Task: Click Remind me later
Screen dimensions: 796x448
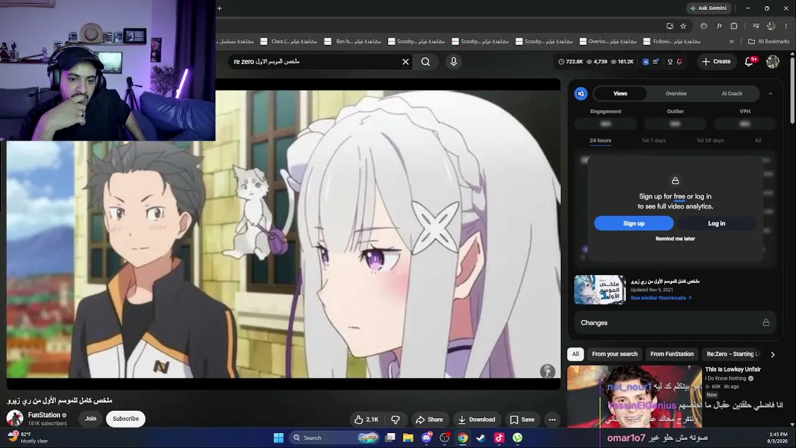Action: point(675,239)
